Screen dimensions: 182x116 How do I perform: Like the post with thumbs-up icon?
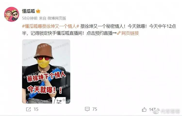tap(144, 109)
